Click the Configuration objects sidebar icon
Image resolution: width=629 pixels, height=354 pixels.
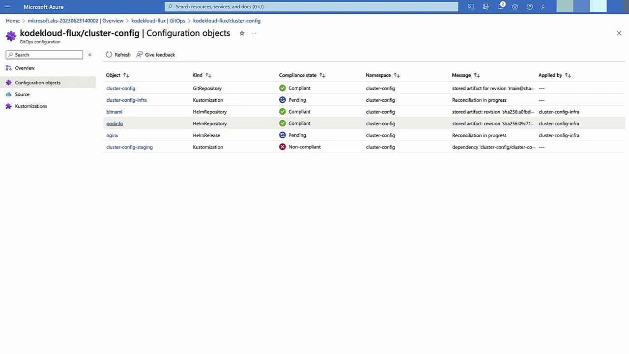8,83
